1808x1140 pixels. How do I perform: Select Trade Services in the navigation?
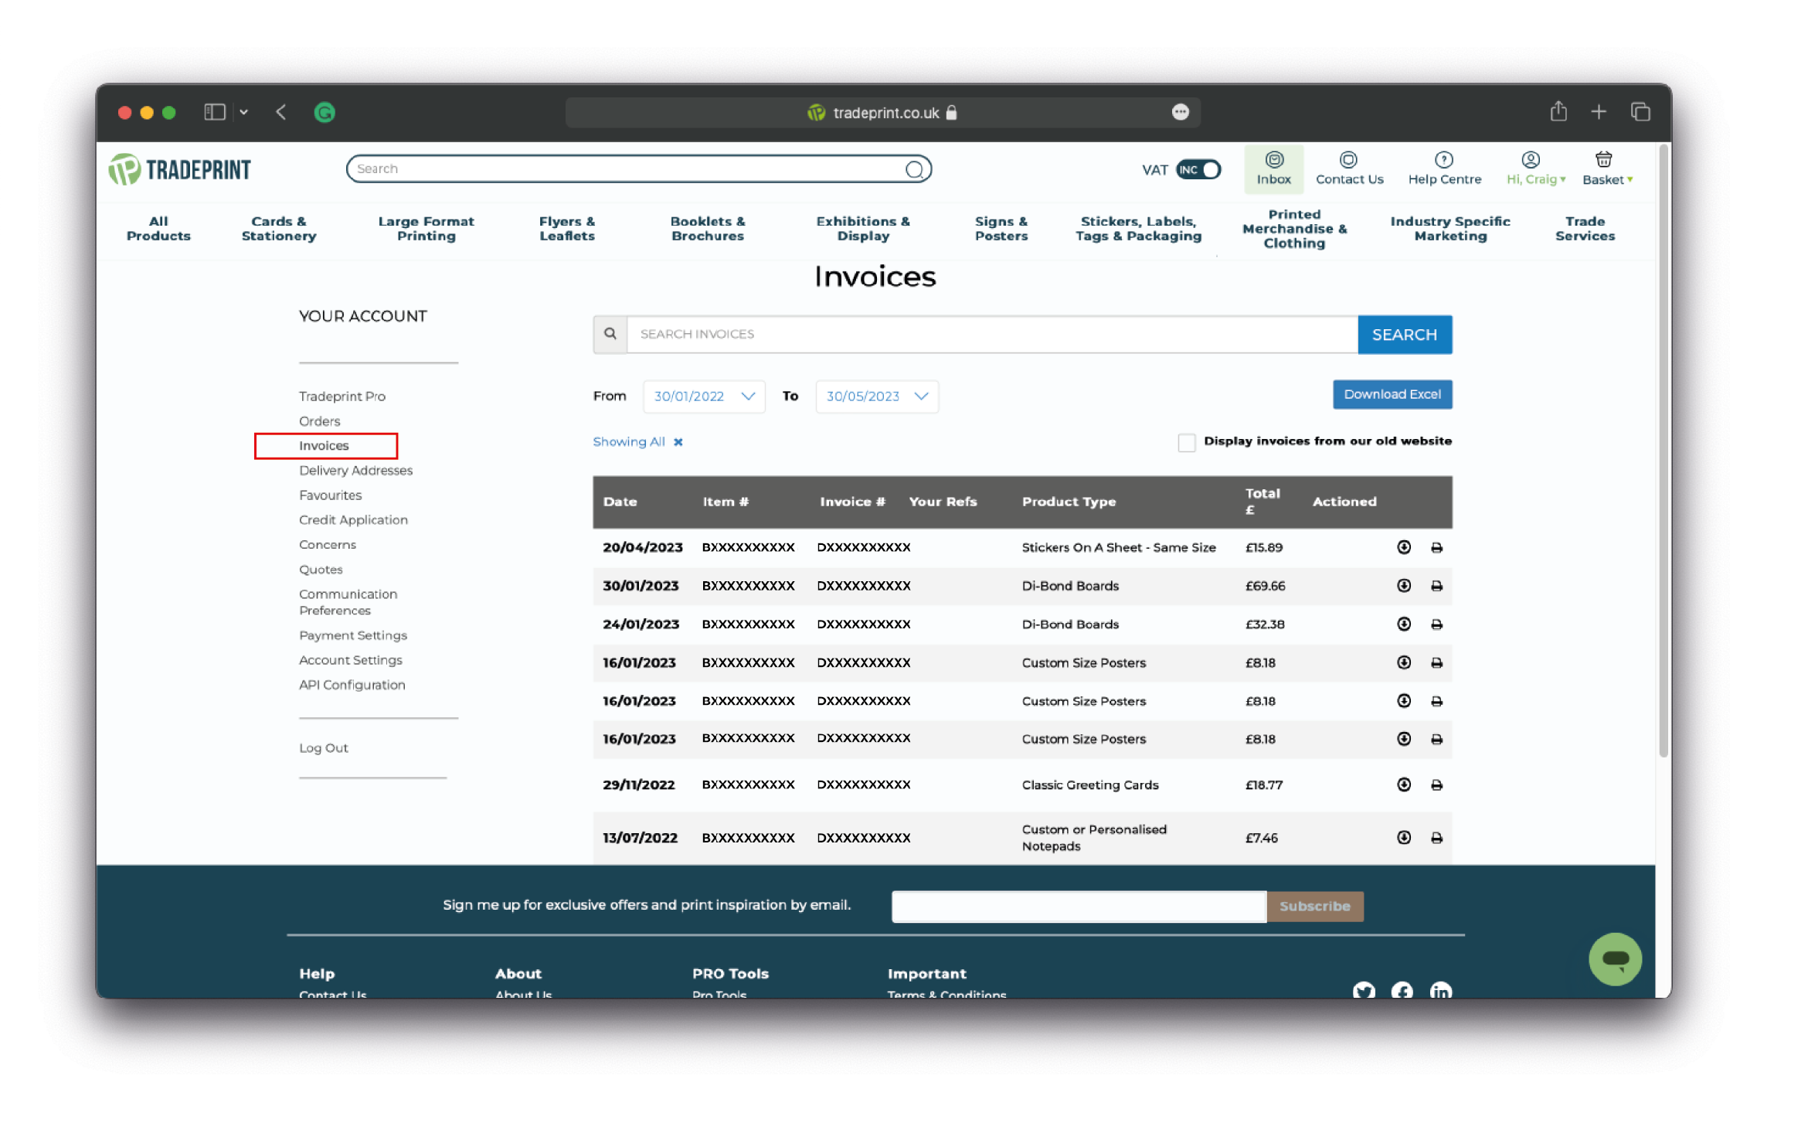pos(1585,228)
